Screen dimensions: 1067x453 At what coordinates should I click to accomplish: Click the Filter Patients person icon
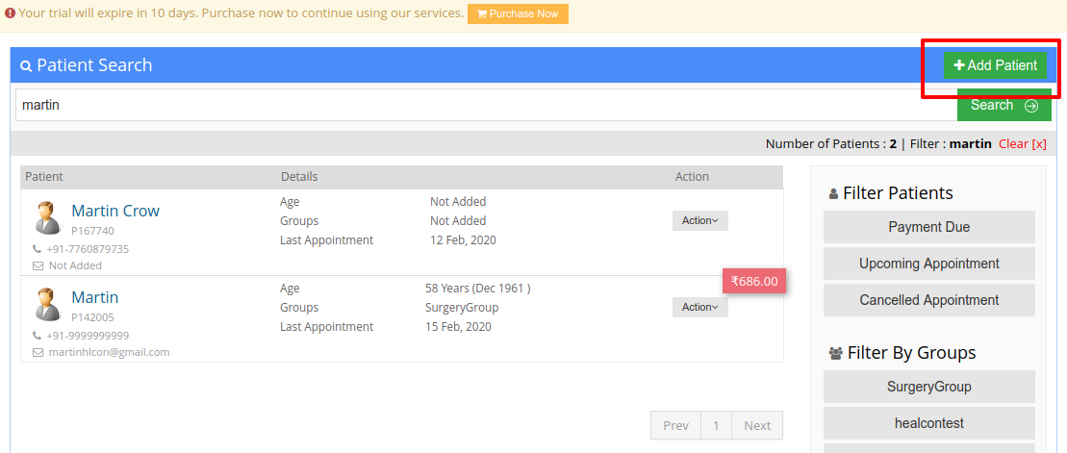[833, 194]
